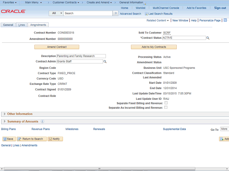229x171 pixels.
Task: Click the Amend Contract button
Action: [x=57, y=47]
